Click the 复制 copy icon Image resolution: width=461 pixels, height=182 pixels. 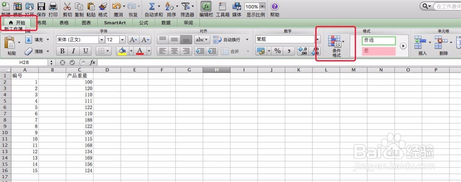click(x=79, y=6)
